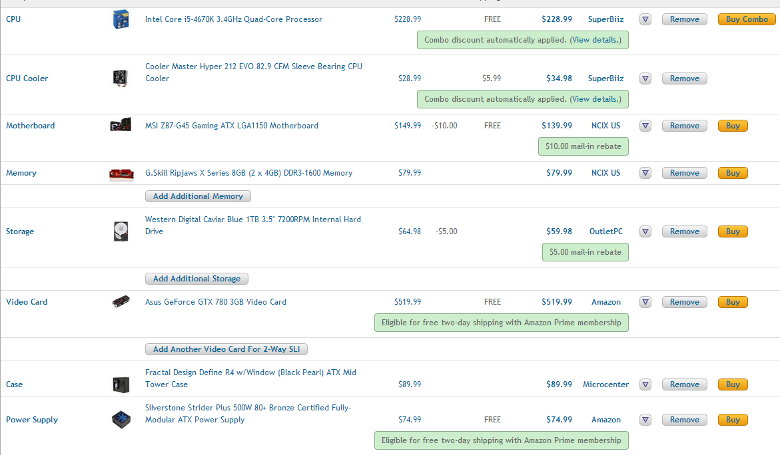Screen dimensions: 780x455
Task: Click the Video Card category link
Action: coord(27,302)
